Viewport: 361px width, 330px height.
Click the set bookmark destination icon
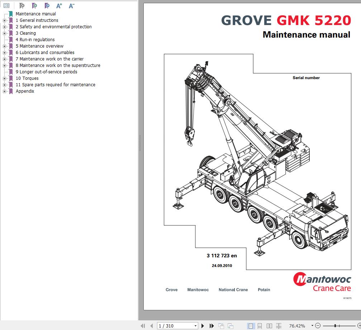[47, 5]
